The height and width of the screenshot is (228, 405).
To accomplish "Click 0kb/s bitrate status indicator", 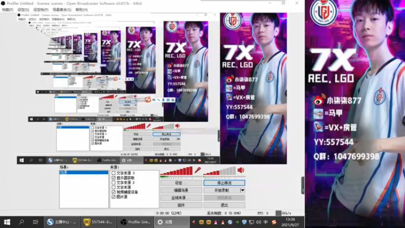I will pyautogui.click(x=283, y=213).
